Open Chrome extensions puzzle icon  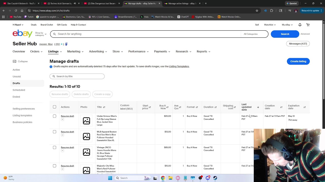[x=272, y=11]
